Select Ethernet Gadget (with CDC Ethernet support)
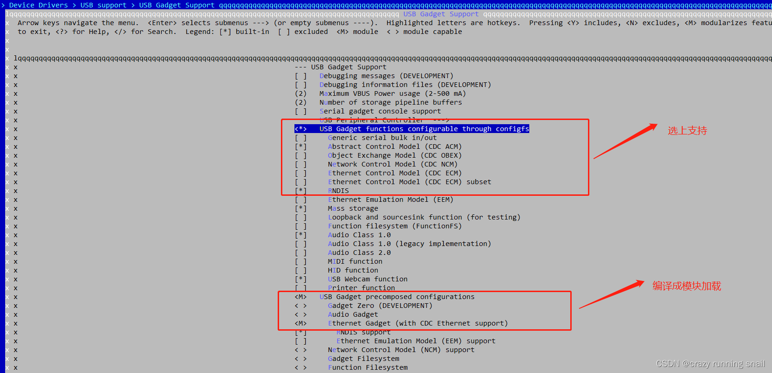The height and width of the screenshot is (373, 772). click(418, 323)
